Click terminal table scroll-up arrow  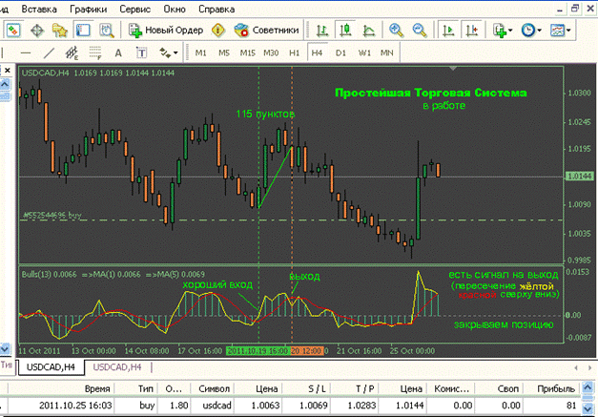pos(588,388)
